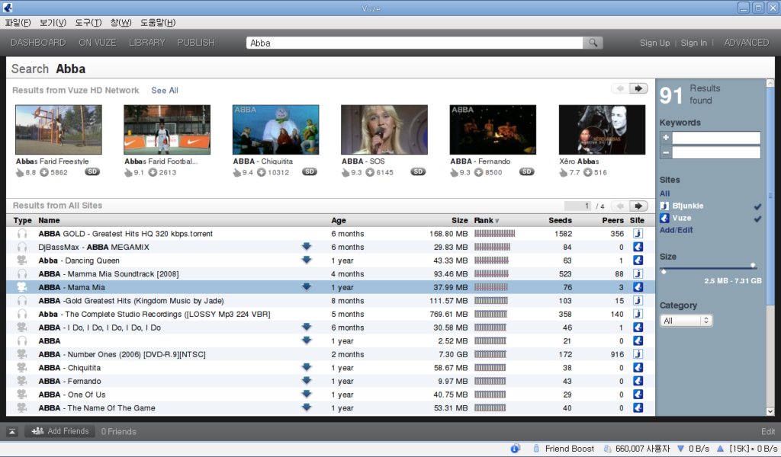Click video type icon of Abba - Dancing Queen
Image resolution: width=781 pixels, height=457 pixels.
pos(22,260)
